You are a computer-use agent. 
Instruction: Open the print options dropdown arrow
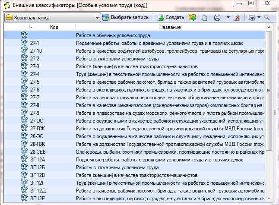[228, 17]
